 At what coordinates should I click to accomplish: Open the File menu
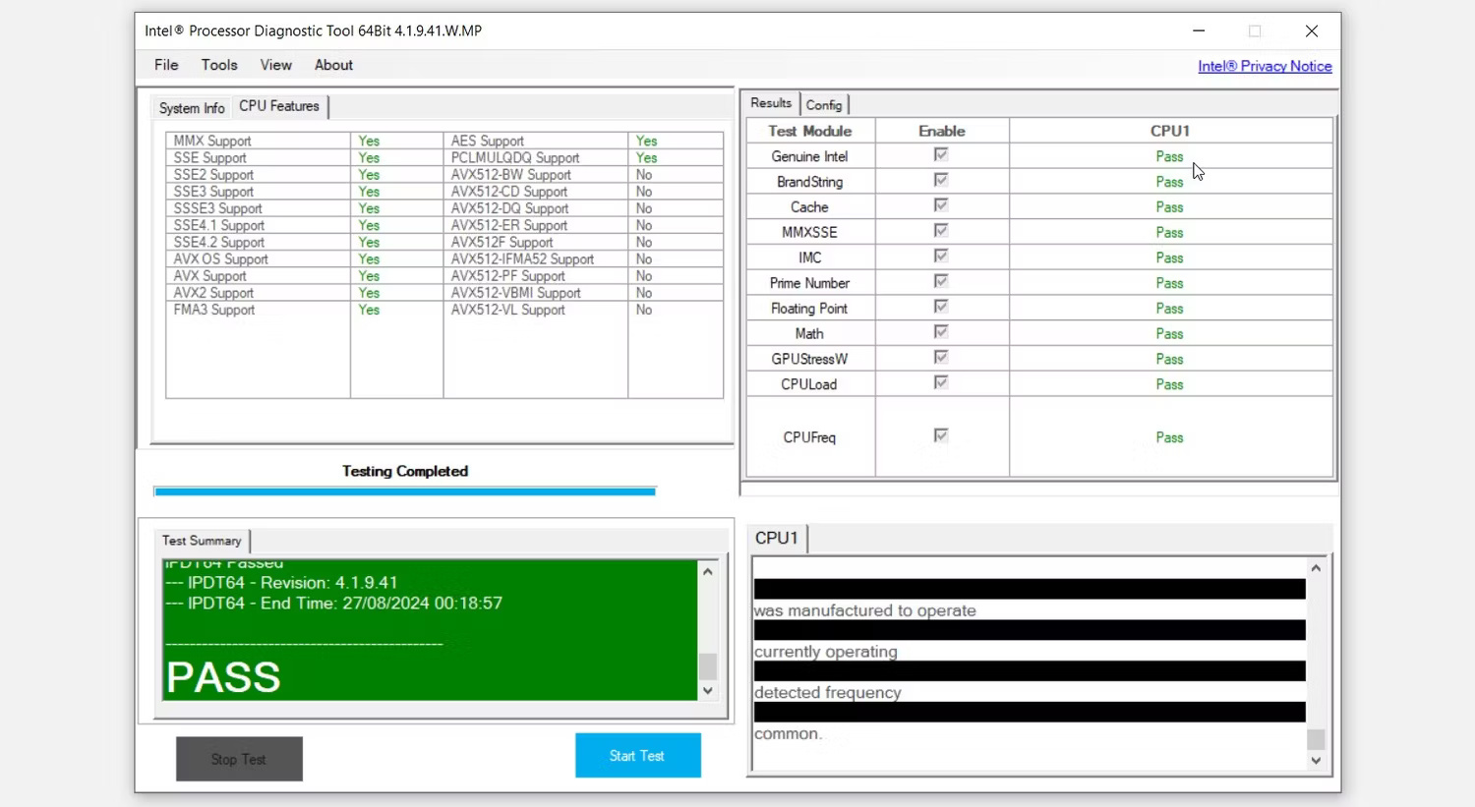point(166,65)
